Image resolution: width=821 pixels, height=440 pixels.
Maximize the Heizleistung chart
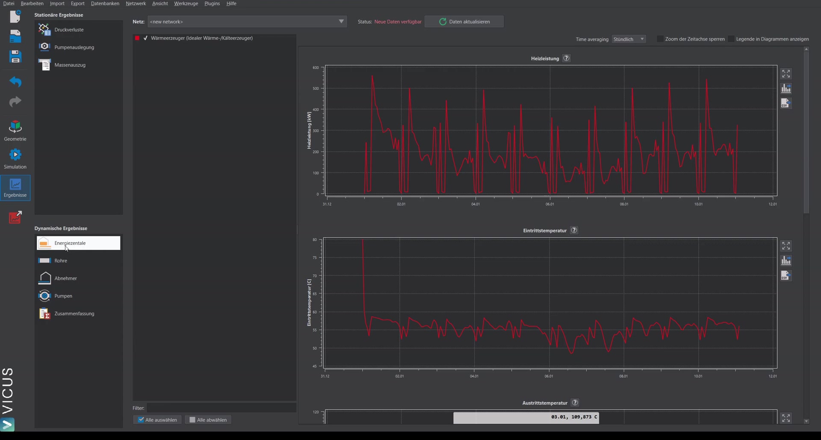pyautogui.click(x=786, y=74)
